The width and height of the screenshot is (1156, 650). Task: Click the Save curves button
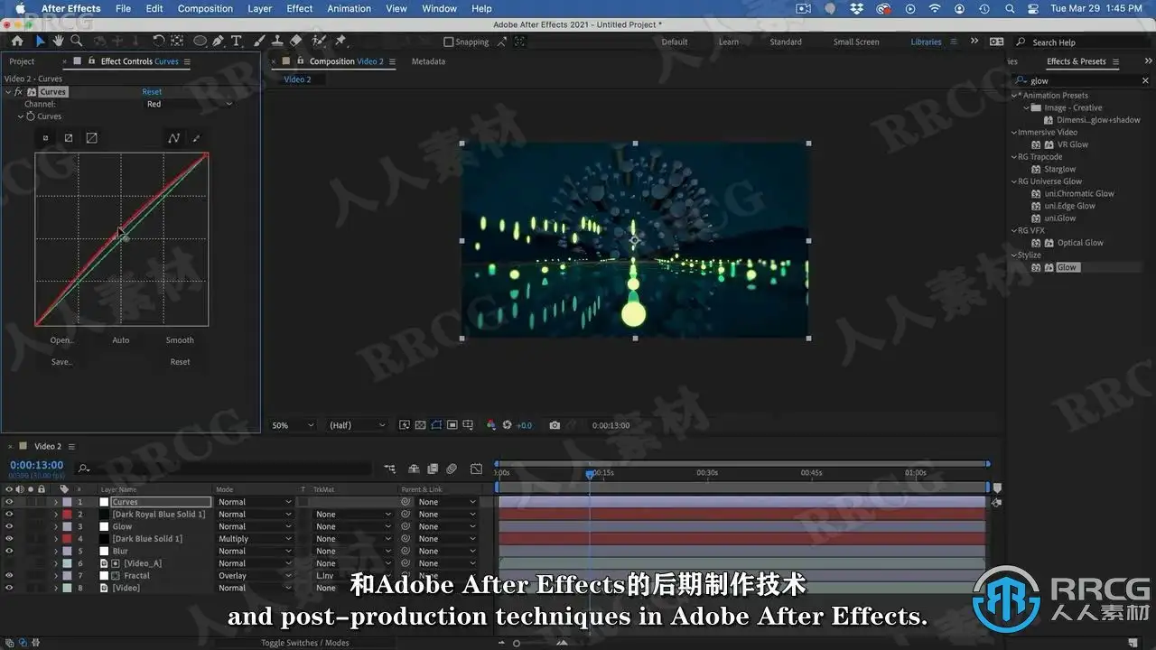point(61,362)
